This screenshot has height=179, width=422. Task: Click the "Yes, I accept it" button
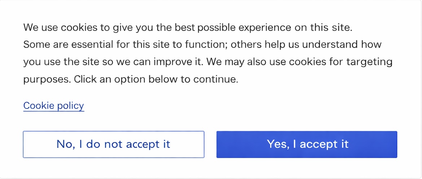pos(306,144)
